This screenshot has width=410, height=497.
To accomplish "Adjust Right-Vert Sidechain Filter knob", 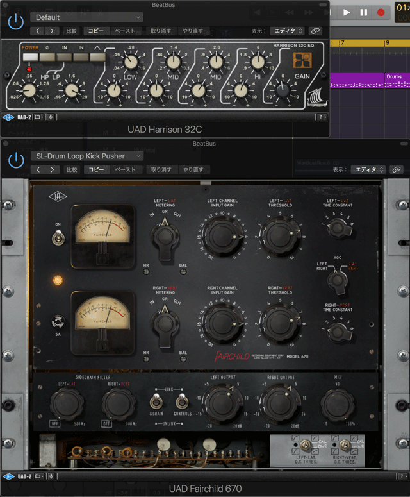I will pos(119,405).
